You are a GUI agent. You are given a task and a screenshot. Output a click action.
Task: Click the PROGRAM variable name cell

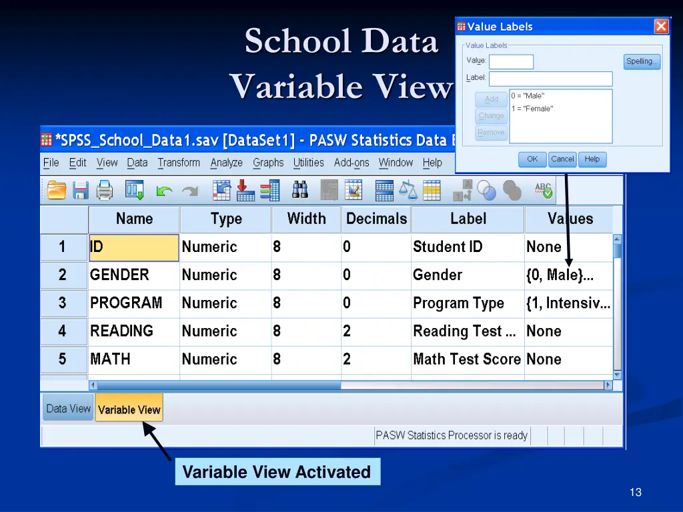click(x=134, y=303)
